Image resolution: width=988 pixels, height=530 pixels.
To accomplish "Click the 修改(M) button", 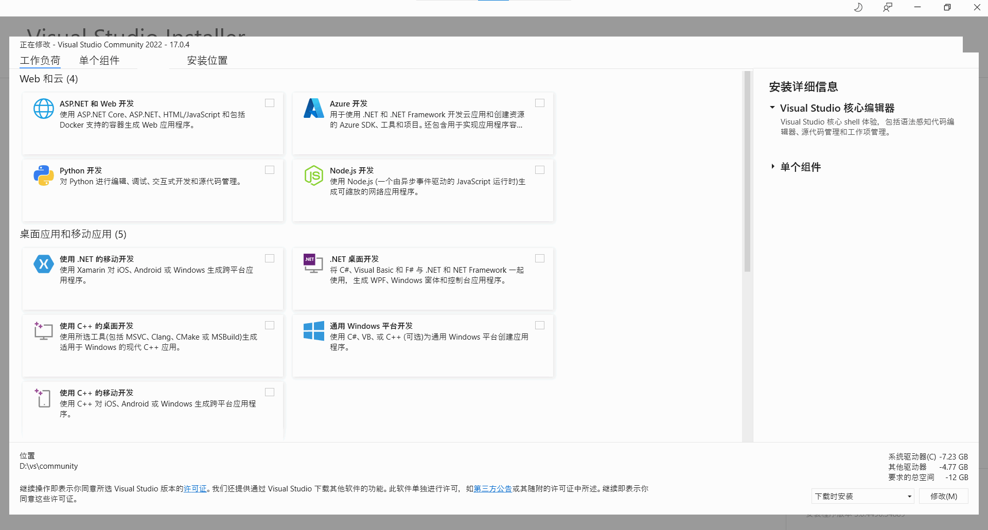I will click(944, 496).
